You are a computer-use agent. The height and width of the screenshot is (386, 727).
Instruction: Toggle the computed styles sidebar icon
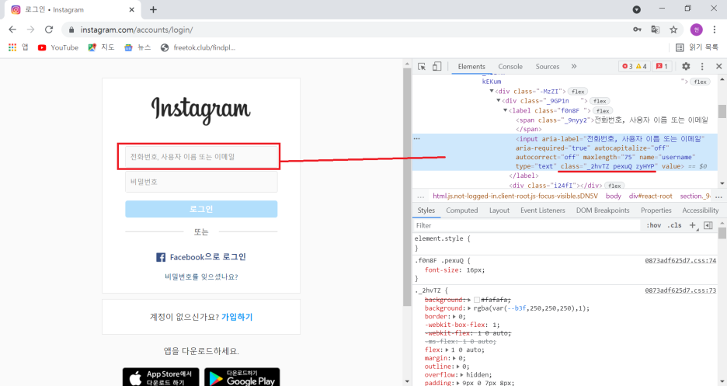click(708, 226)
